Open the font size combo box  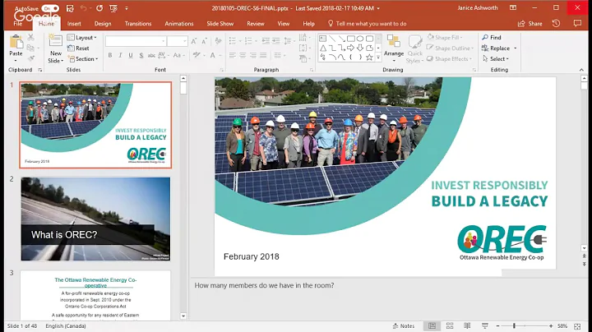[x=178, y=41]
